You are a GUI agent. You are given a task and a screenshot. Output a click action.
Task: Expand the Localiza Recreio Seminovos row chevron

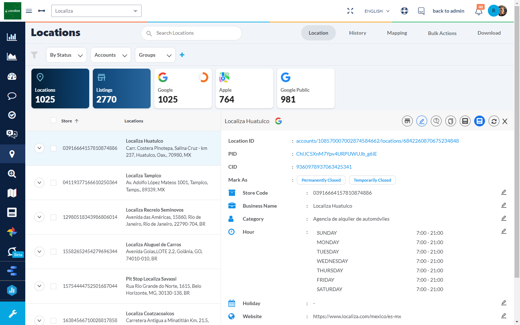39,217
